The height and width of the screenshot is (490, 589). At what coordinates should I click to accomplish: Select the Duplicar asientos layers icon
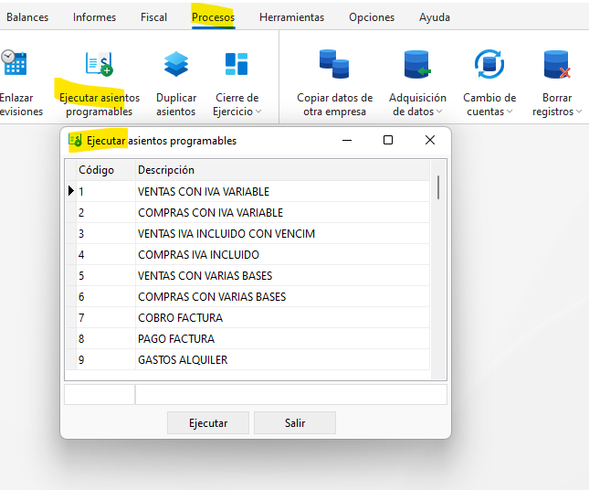tap(176, 64)
